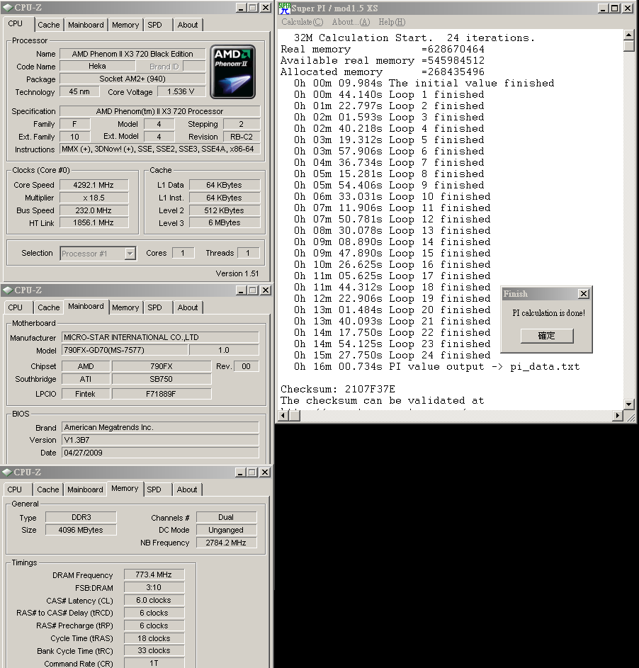Click the Super PI title bar icon
Image resolution: width=639 pixels, height=668 pixels.
(x=285, y=8)
